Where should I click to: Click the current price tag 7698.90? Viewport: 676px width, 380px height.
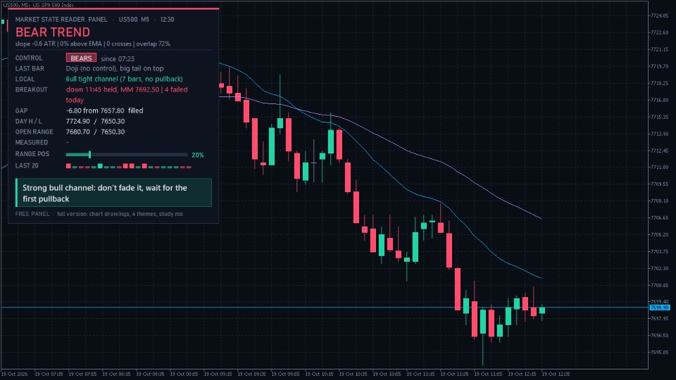tap(660, 308)
